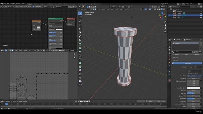Open the Options dropdown in viewport header

[x=164, y=7]
